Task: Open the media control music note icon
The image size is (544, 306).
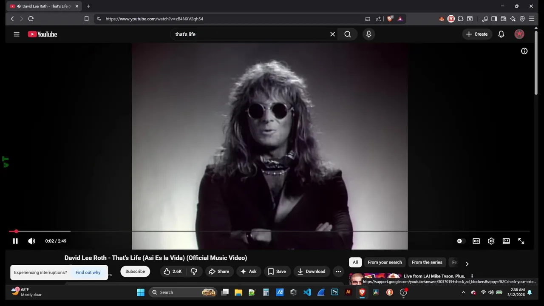Action: (x=485, y=19)
